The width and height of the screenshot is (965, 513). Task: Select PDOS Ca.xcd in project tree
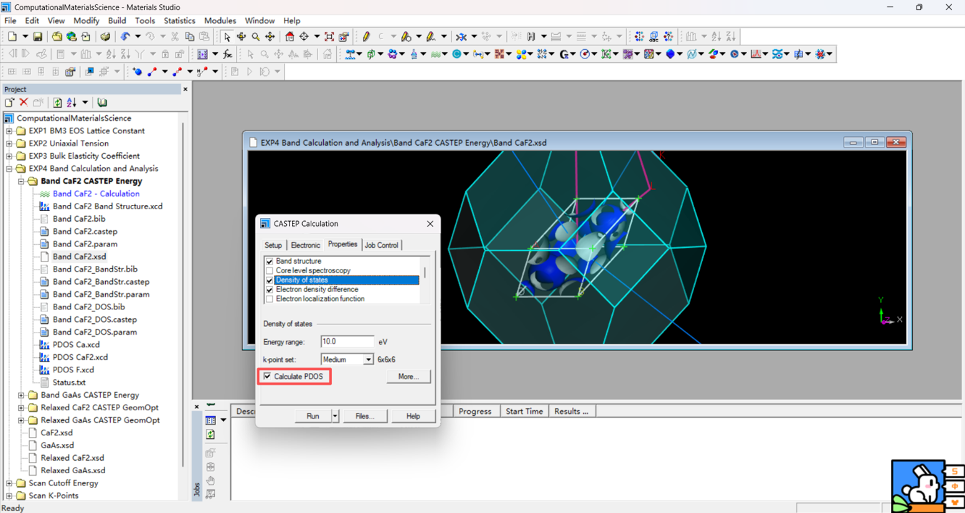pyautogui.click(x=76, y=344)
